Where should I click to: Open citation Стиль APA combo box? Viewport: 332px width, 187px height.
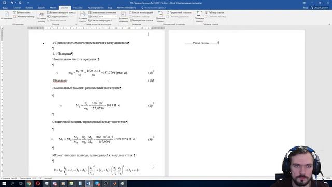(x=107, y=16)
